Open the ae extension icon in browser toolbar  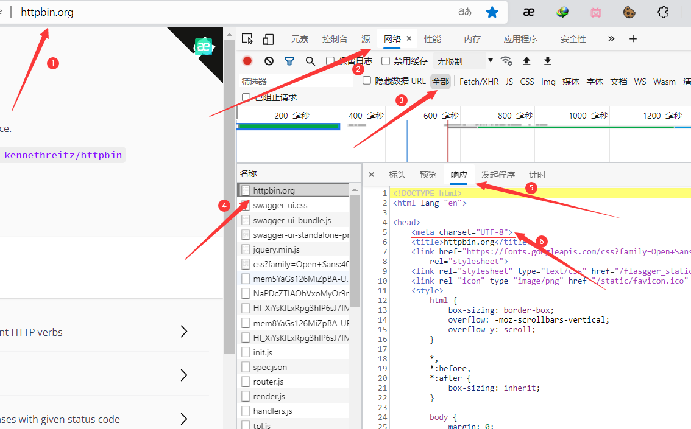tap(529, 12)
